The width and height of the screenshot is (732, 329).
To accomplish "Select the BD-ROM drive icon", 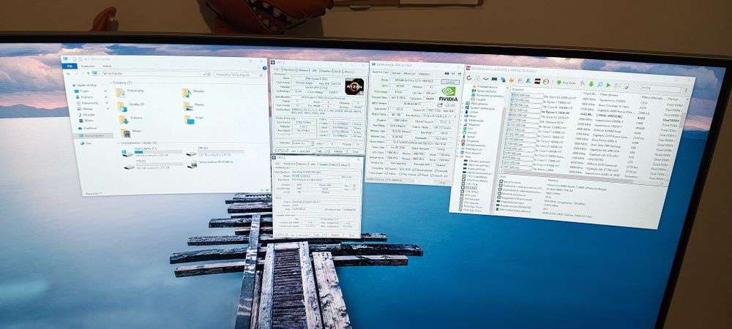I will point(192,164).
